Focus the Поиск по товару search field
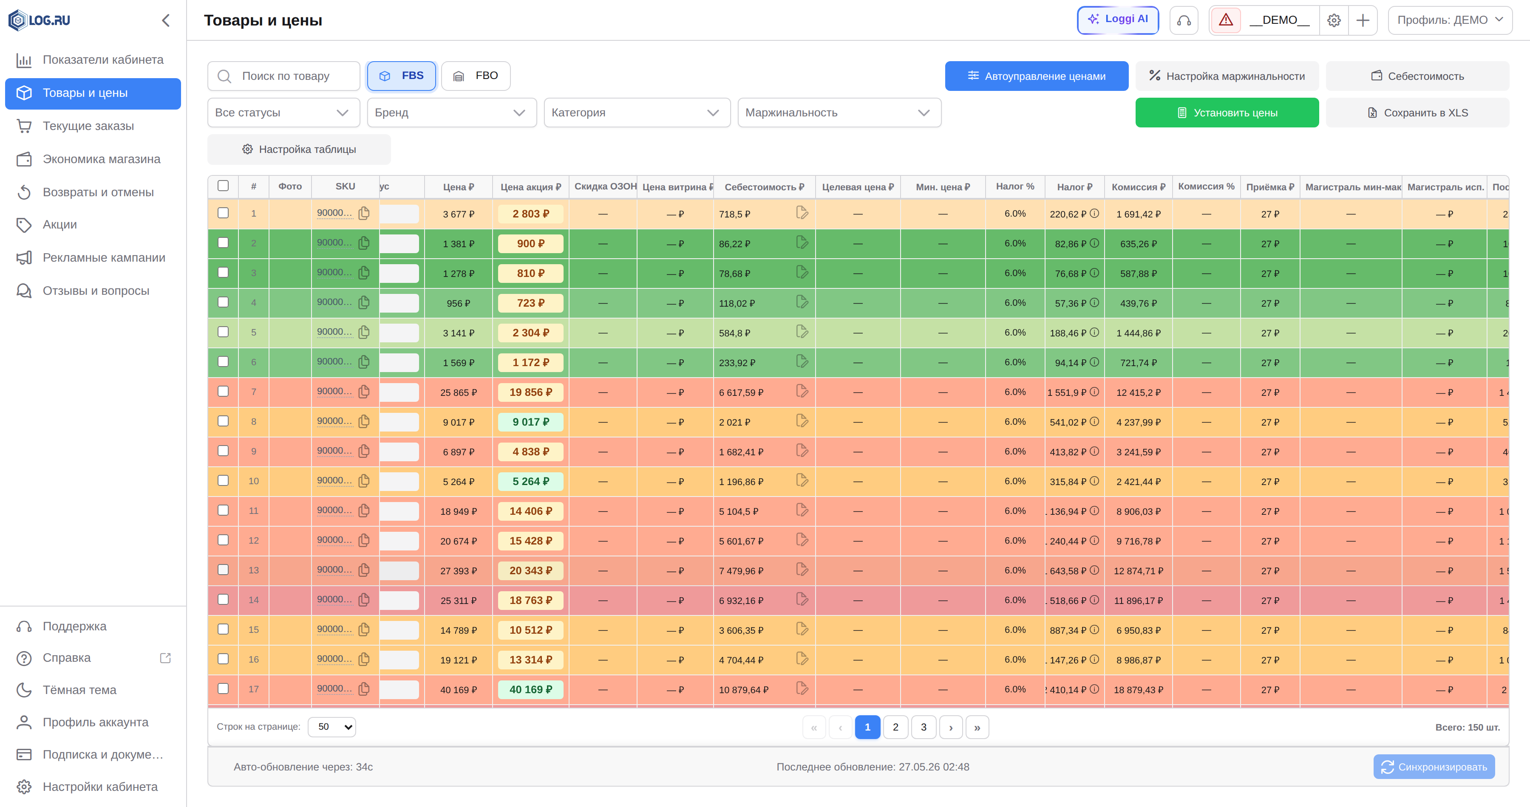The width and height of the screenshot is (1530, 807). click(x=284, y=76)
